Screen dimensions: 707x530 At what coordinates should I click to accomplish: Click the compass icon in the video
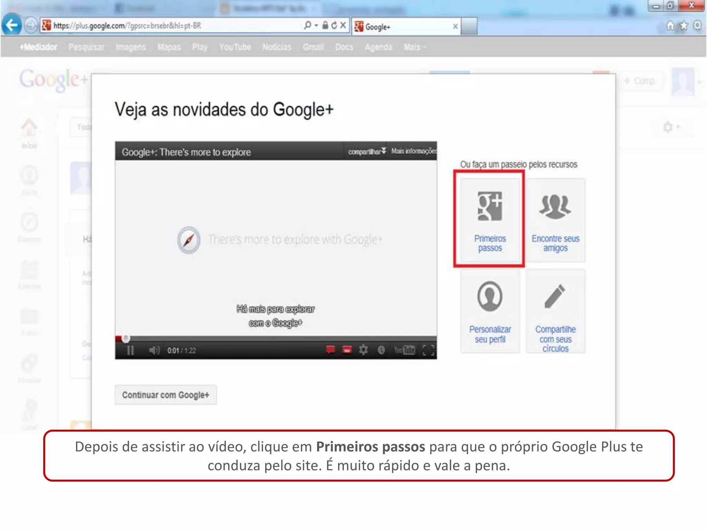point(189,240)
